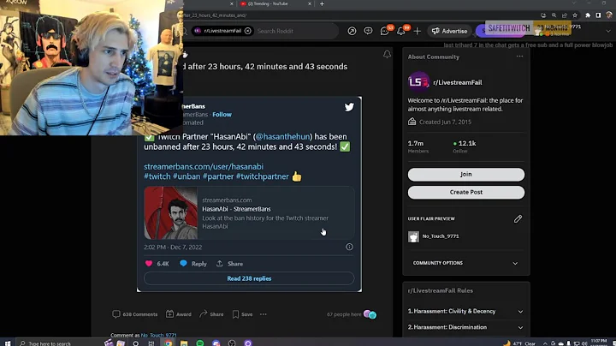Open Spotify from the taskbar
This screenshot has width=616, height=346.
[x=200, y=343]
